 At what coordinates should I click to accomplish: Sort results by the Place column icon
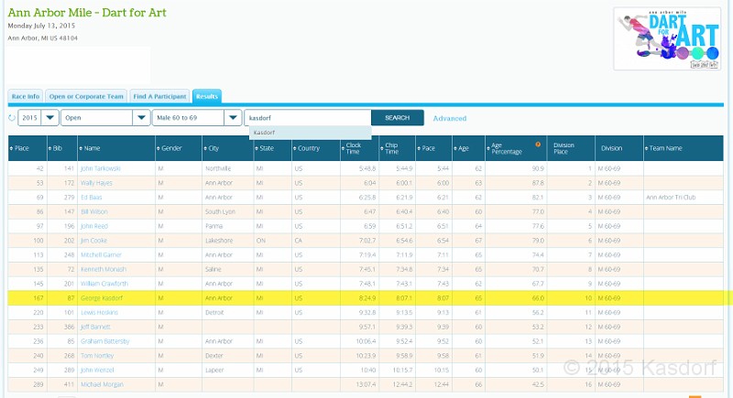pyautogui.click(x=11, y=148)
